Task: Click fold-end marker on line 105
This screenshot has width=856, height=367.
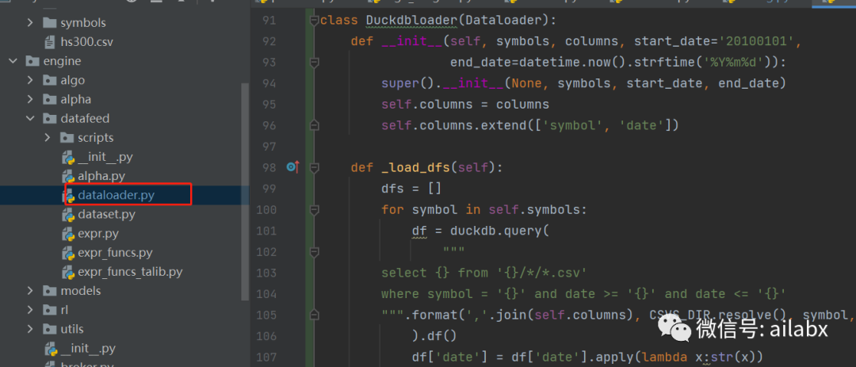Action: [x=314, y=315]
